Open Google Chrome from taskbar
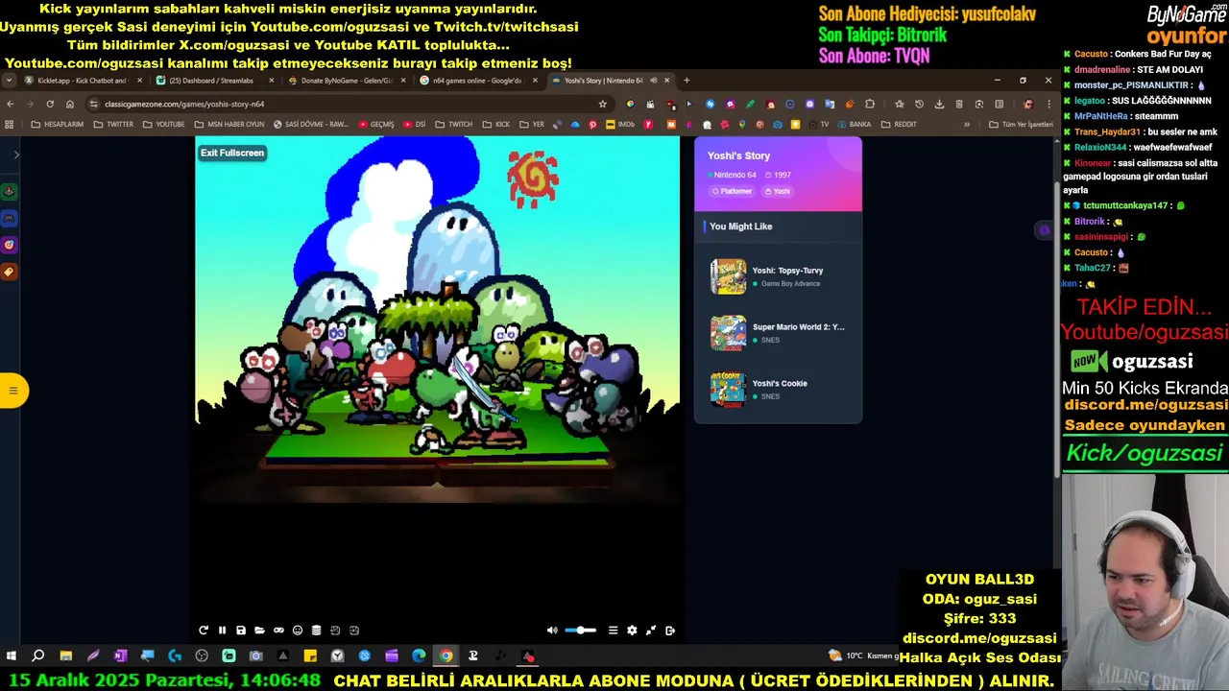This screenshot has height=691, width=1229. coord(446,656)
